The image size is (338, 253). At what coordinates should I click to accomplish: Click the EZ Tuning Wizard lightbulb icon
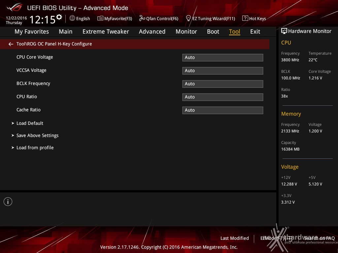(x=188, y=18)
